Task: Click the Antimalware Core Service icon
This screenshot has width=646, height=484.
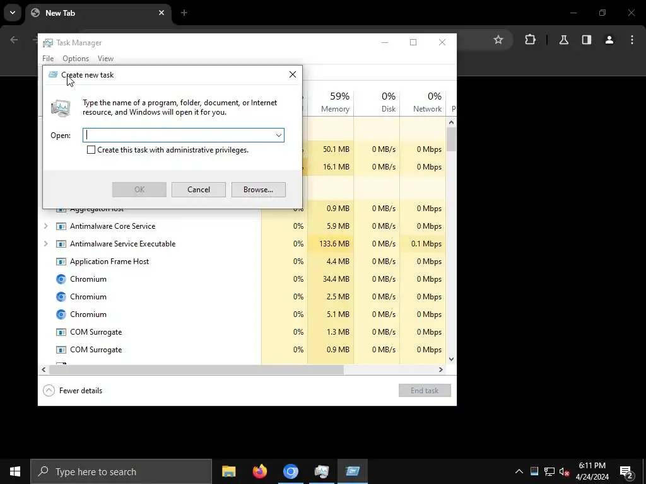Action: 61,226
